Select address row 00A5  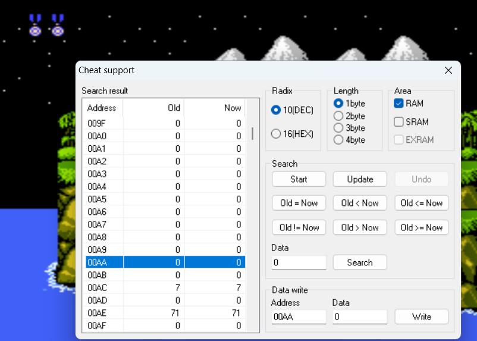coord(165,199)
